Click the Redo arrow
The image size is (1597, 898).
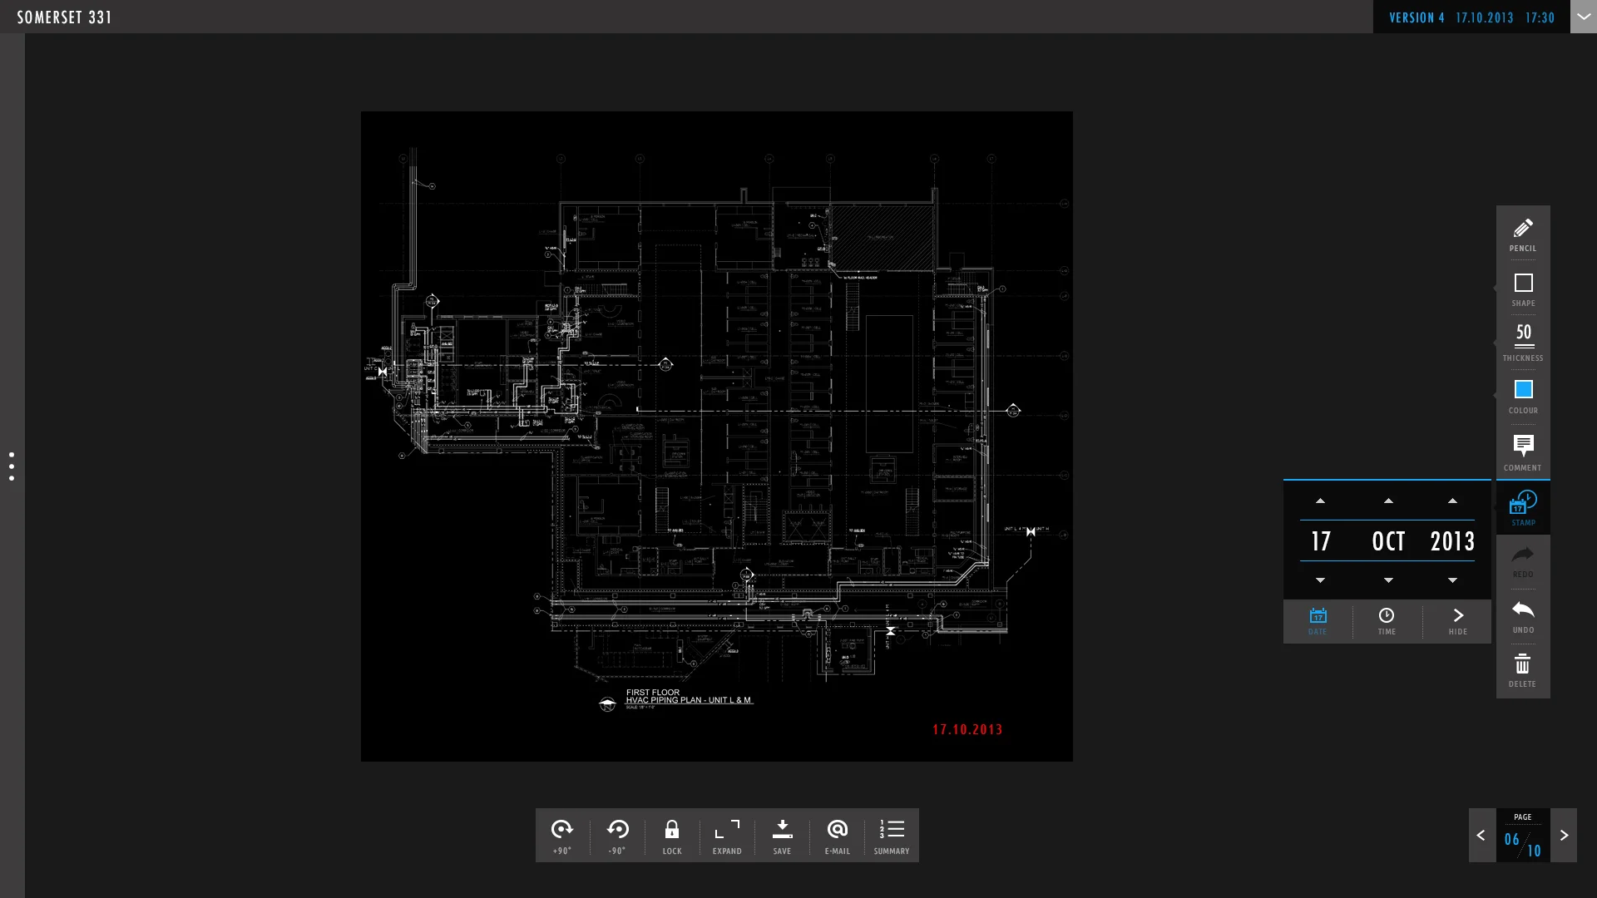coord(1523,562)
